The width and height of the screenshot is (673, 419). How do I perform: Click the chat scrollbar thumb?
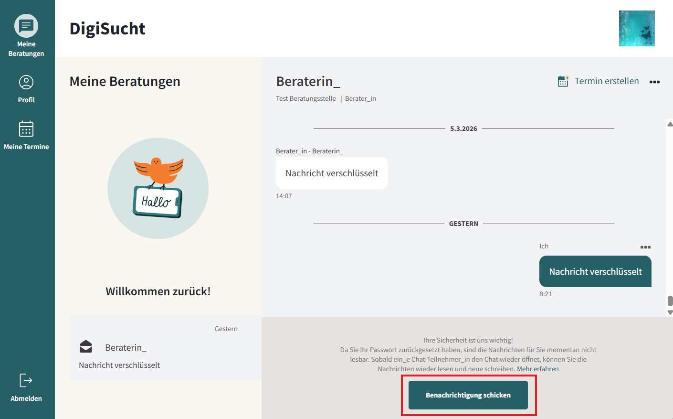[x=670, y=301]
